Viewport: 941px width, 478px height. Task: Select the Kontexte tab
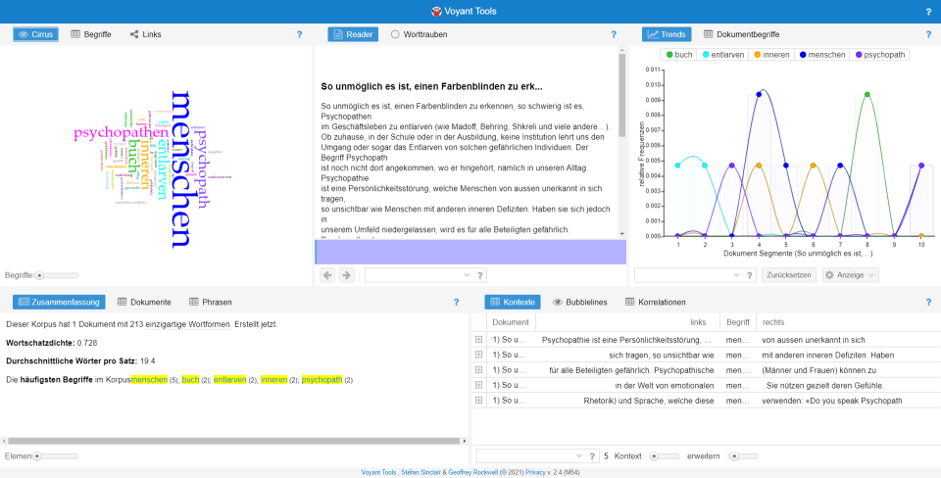tap(513, 303)
